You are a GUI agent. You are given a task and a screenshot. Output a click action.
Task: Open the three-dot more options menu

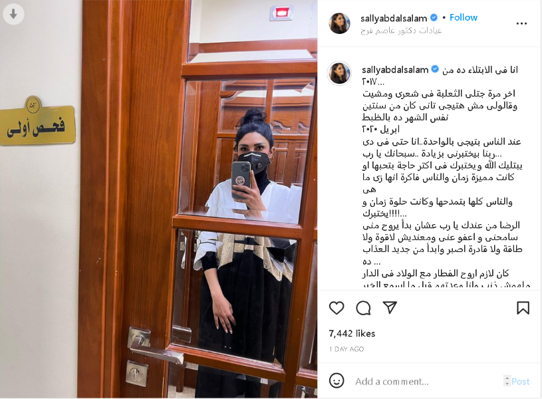[521, 23]
